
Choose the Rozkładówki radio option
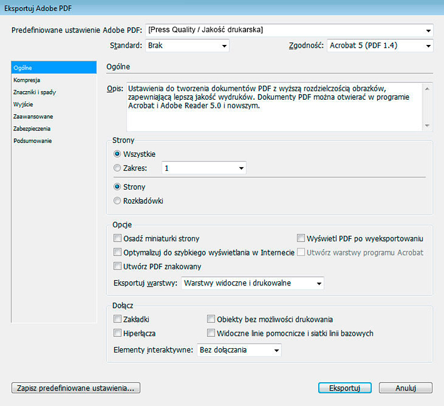pyautogui.click(x=117, y=201)
